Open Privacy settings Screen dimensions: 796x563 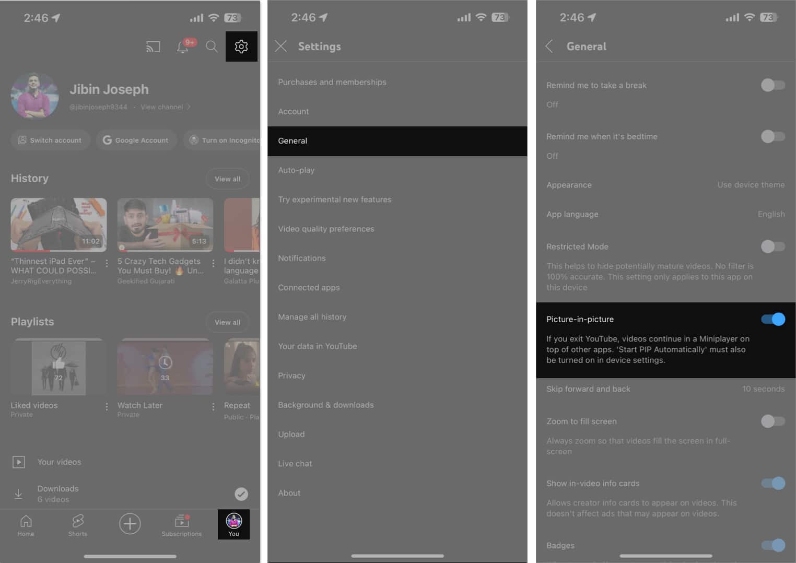tap(397, 376)
